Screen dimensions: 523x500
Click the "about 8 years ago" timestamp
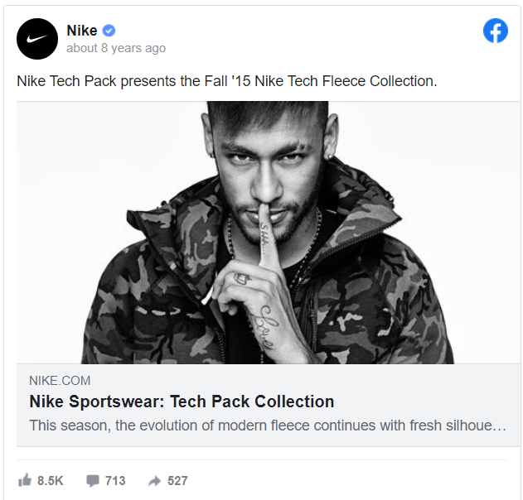coord(116,48)
